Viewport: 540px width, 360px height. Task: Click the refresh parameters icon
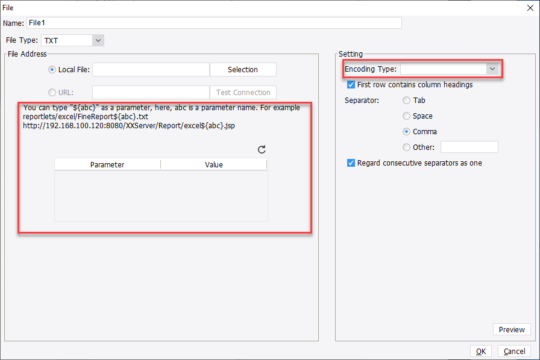[263, 149]
